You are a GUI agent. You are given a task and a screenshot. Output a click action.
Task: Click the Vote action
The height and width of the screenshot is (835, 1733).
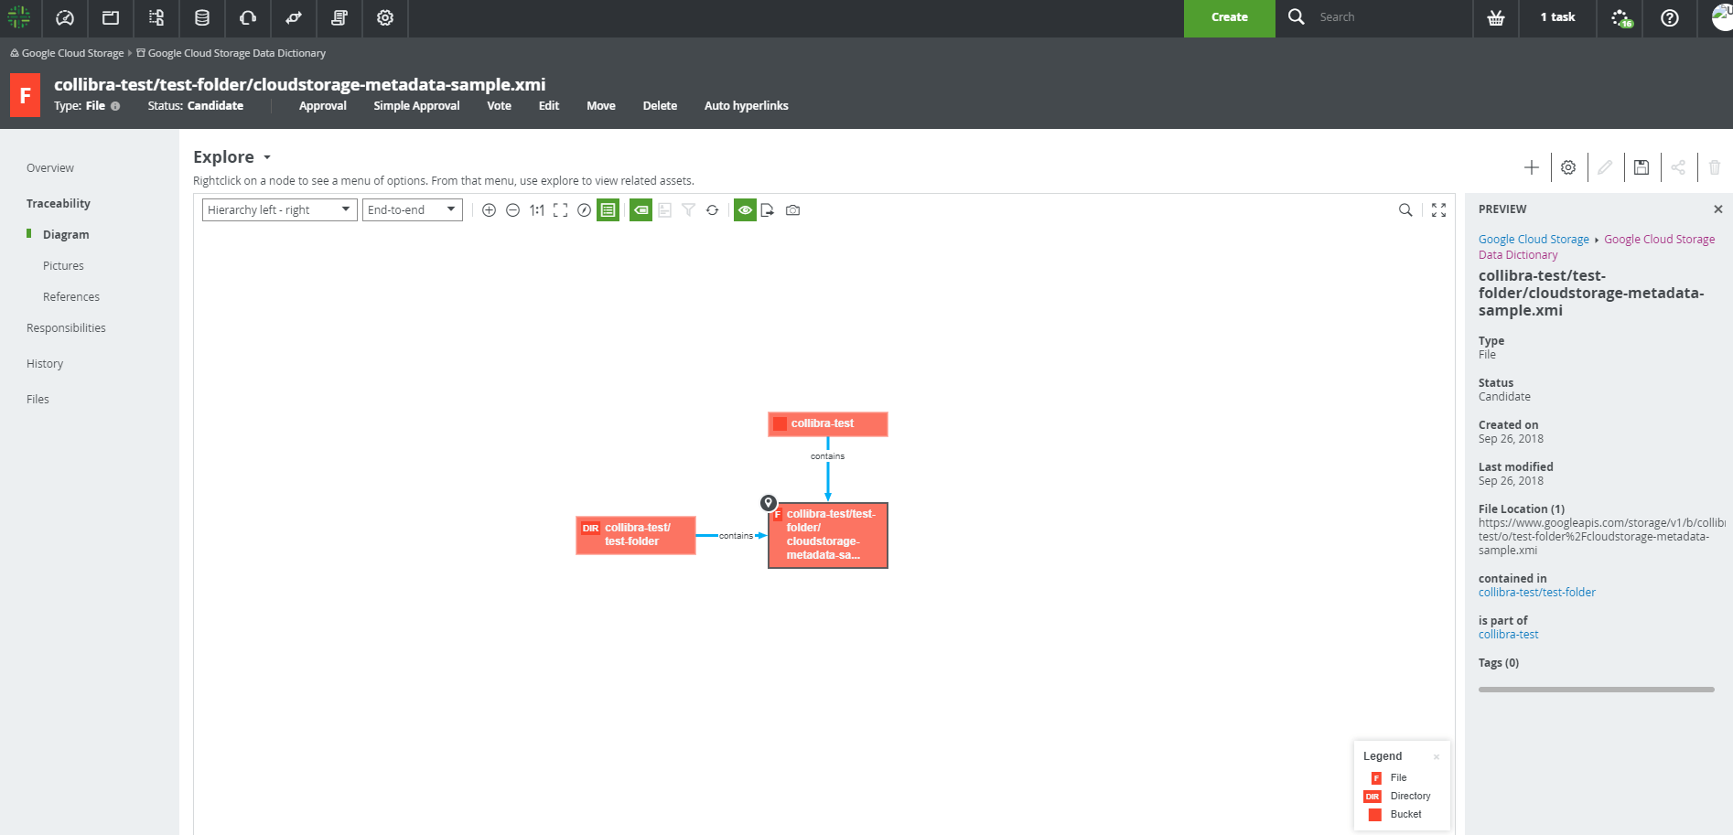(x=499, y=106)
